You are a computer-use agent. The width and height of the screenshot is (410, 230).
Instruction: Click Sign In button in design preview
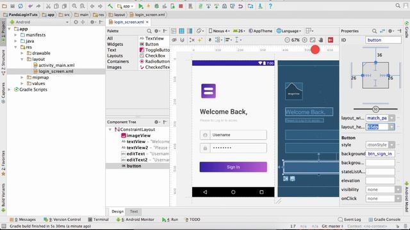233,167
